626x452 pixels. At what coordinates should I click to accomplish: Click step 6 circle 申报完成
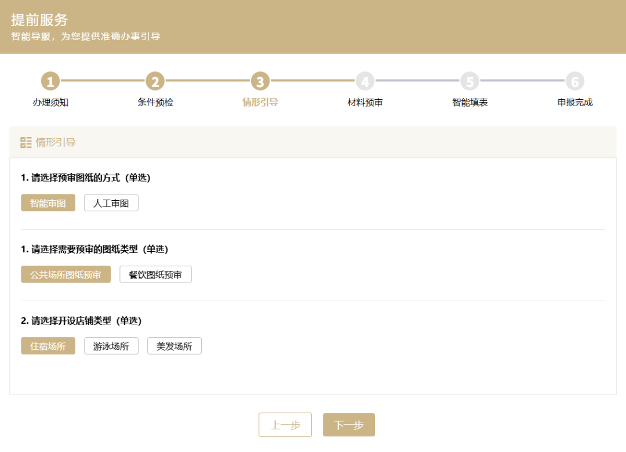(x=574, y=82)
